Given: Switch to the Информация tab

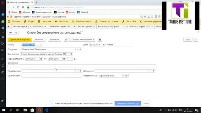Looking at the screenshot, I should (x=19, y=27).
